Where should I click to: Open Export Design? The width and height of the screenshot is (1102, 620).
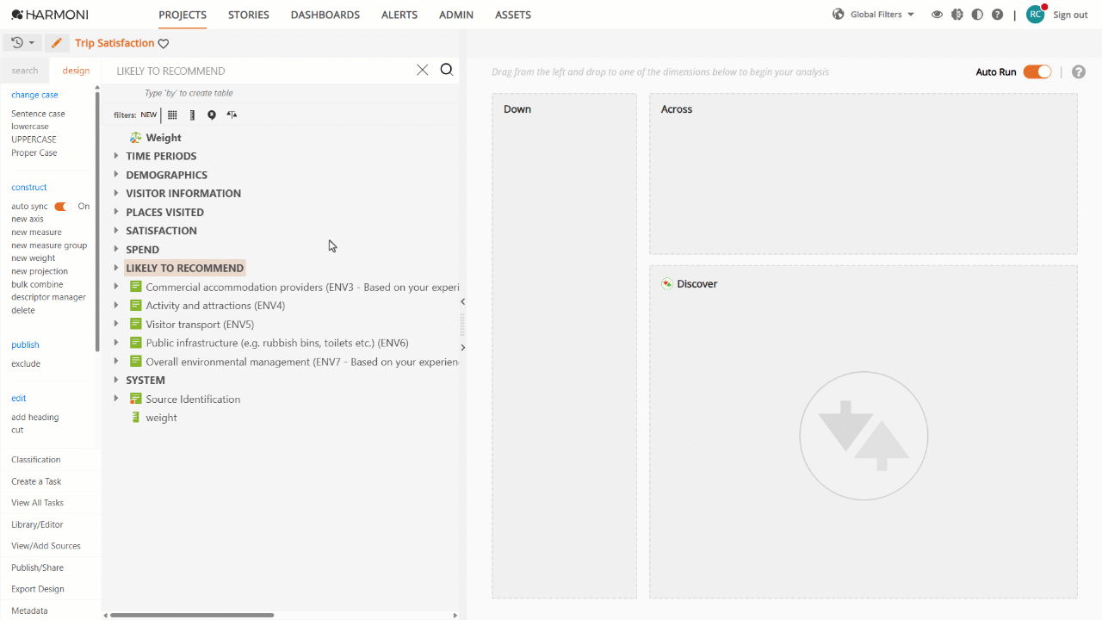(38, 589)
